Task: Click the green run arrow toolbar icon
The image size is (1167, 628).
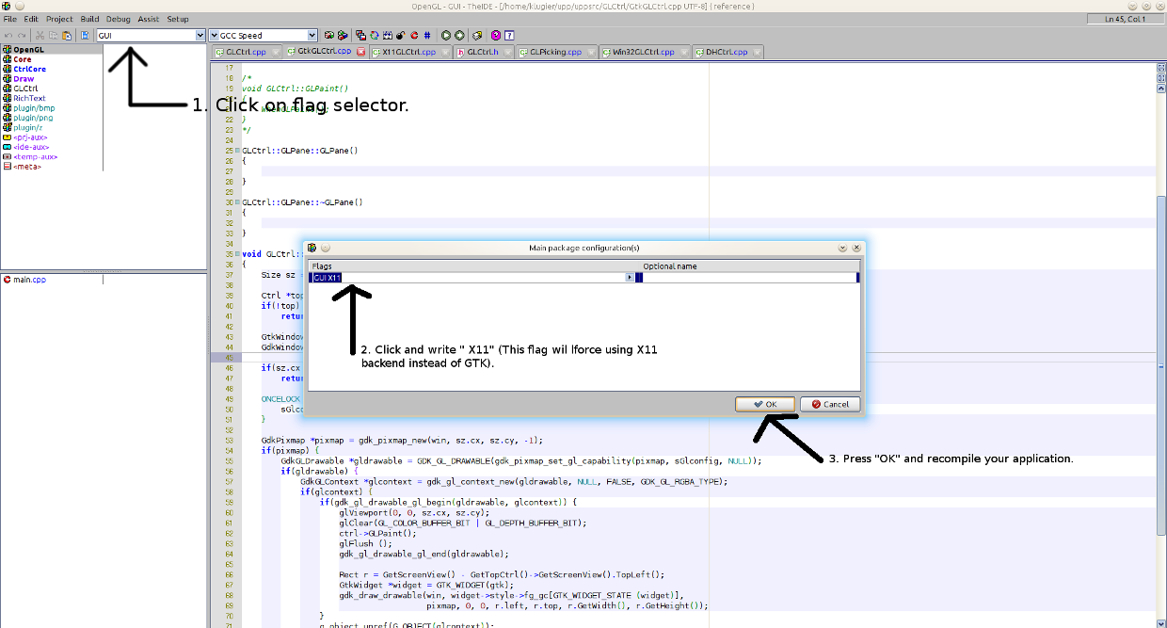Action: coord(446,36)
